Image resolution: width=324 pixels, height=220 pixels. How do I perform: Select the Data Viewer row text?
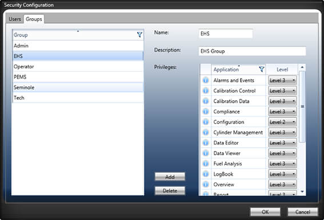pos(227,153)
